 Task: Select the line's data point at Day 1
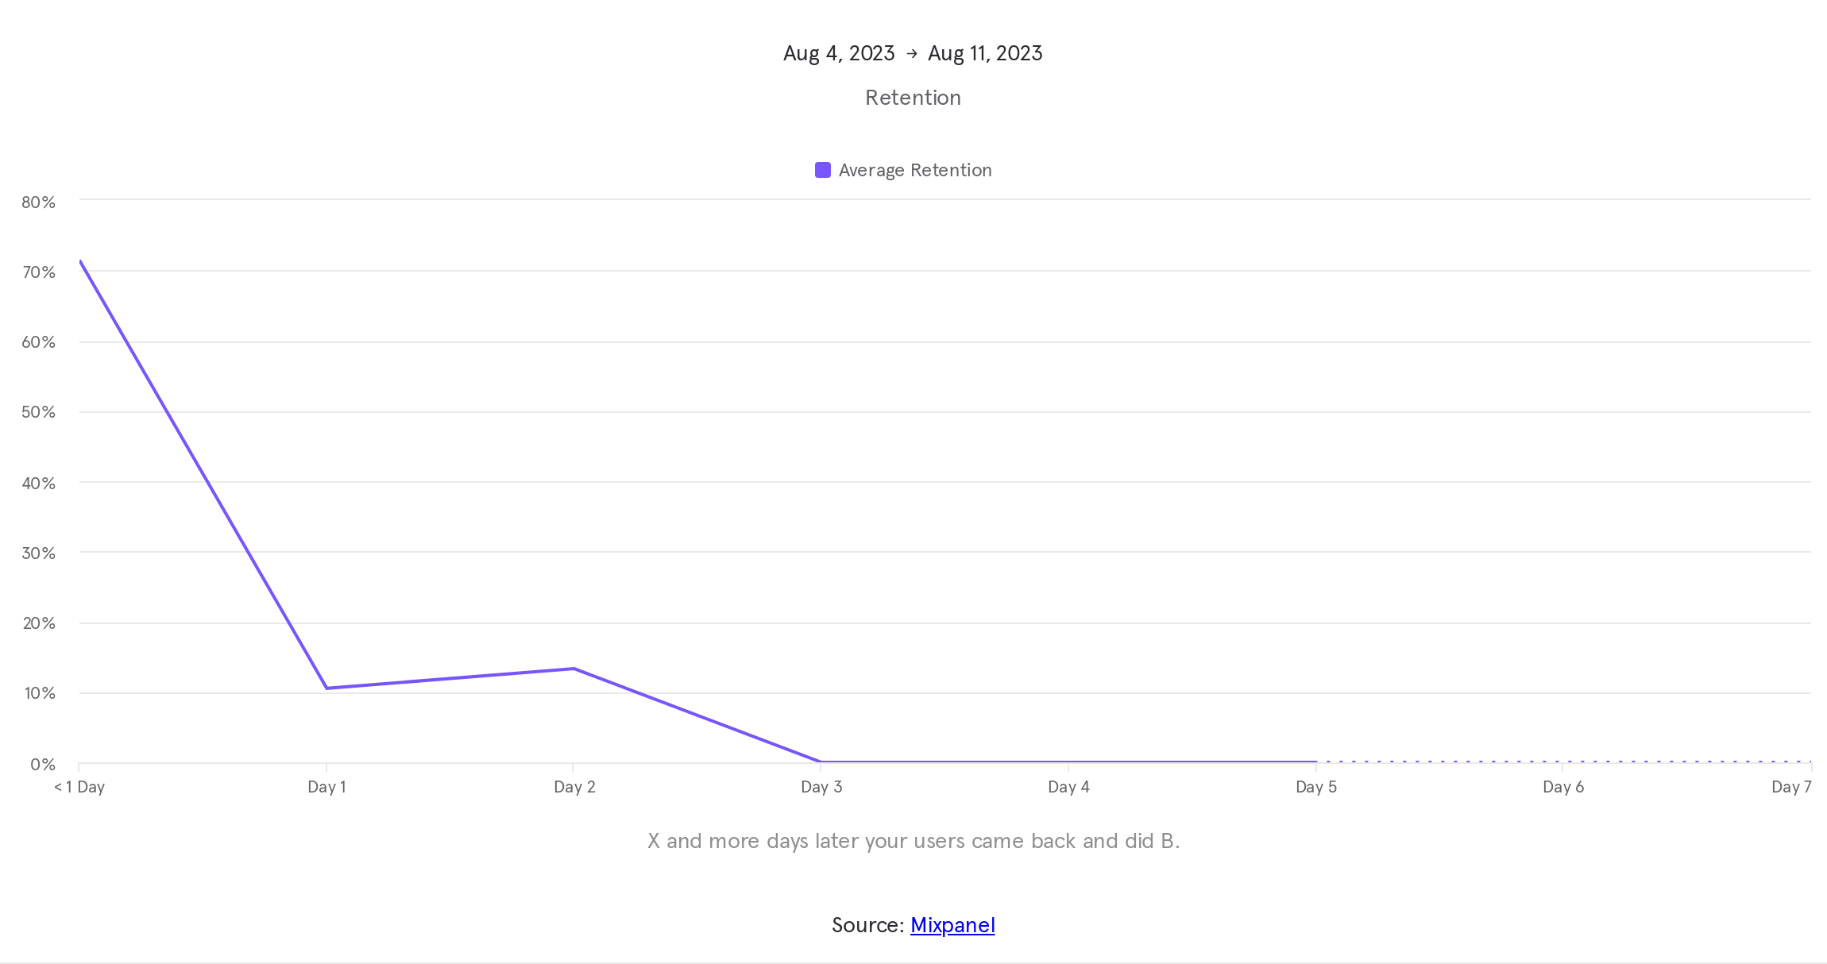click(x=326, y=688)
